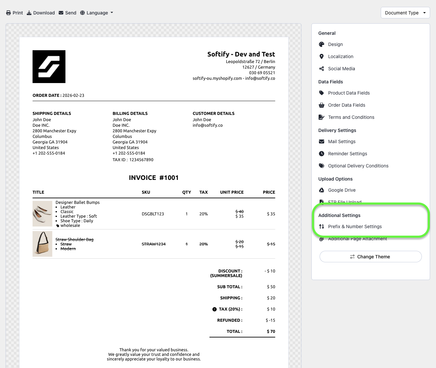Download the invoice
This screenshot has width=436, height=368.
(x=41, y=13)
